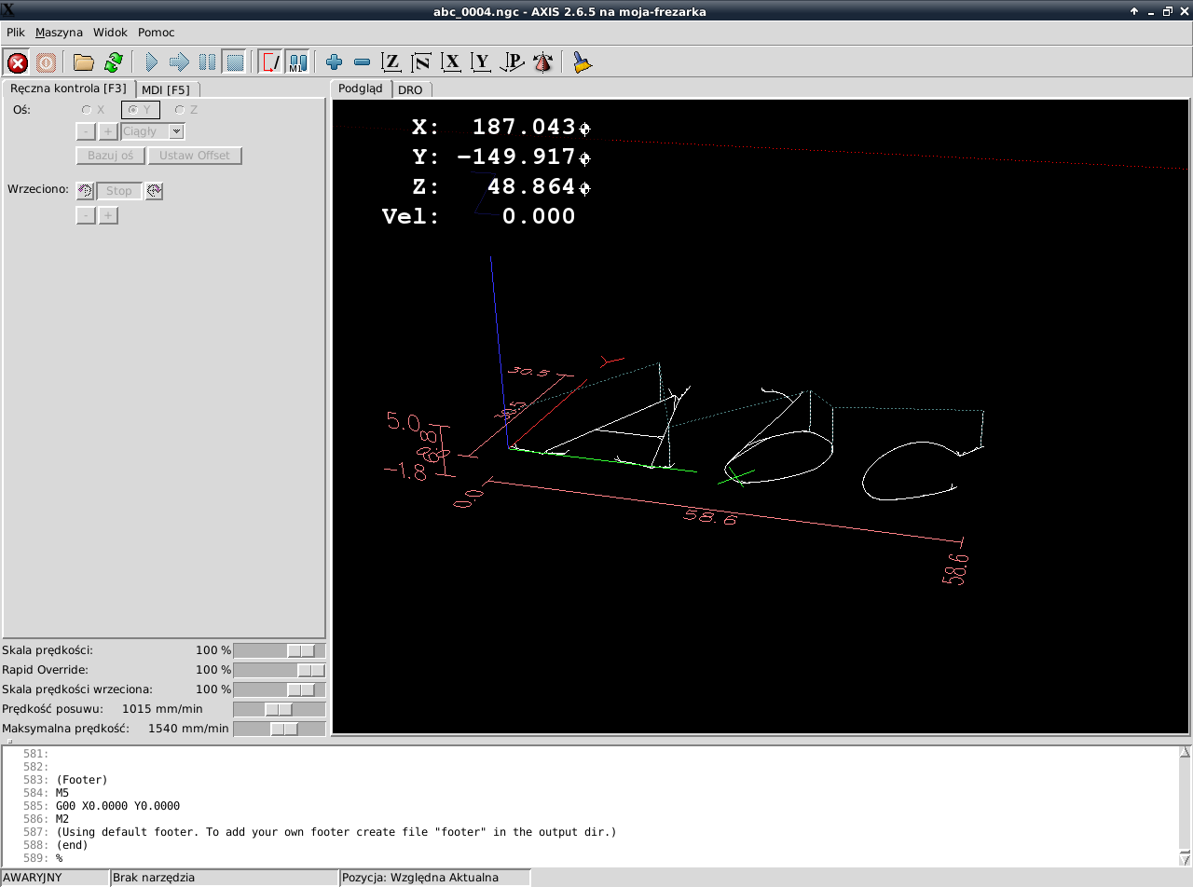The image size is (1193, 887).
Task: Expand the Ciągły jog mode dropdown
Action: tap(176, 132)
